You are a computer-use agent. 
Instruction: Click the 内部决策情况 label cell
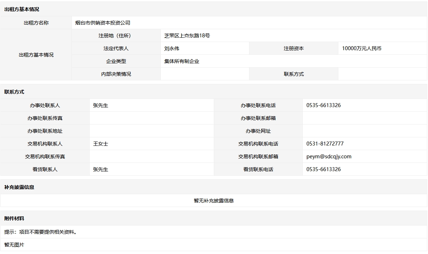tap(116, 74)
